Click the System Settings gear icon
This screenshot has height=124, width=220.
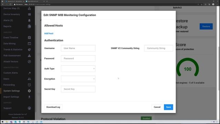coord(29,91)
